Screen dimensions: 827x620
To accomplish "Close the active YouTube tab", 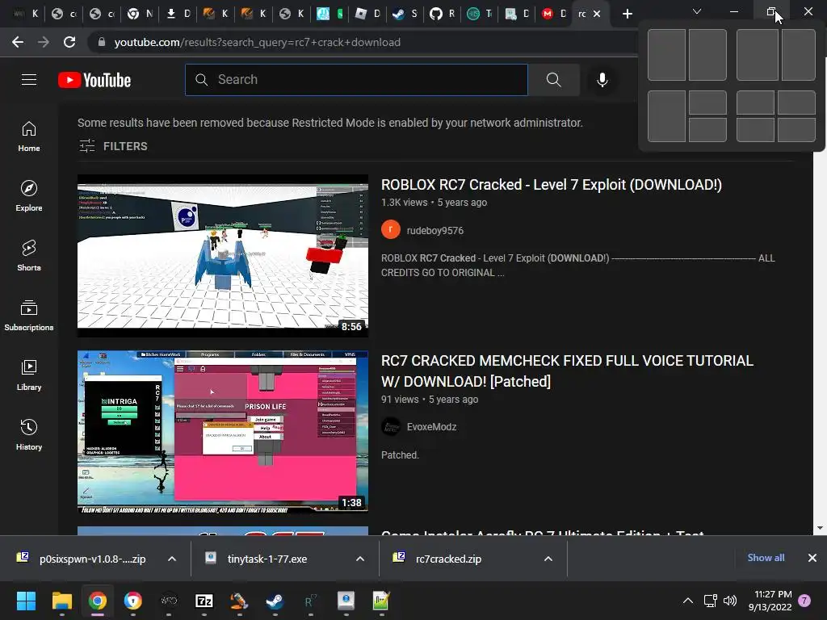I will [x=597, y=14].
